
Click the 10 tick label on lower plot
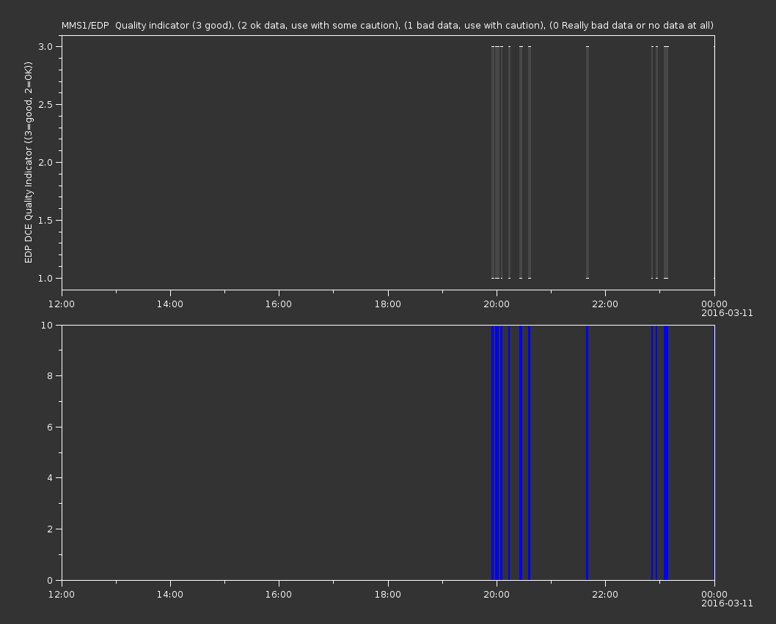(x=47, y=325)
